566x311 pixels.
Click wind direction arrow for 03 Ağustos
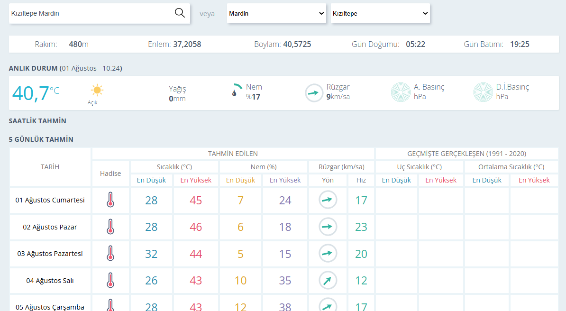328,254
